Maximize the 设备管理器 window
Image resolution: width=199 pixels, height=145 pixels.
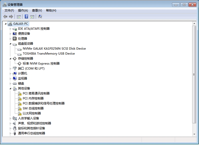184,5
